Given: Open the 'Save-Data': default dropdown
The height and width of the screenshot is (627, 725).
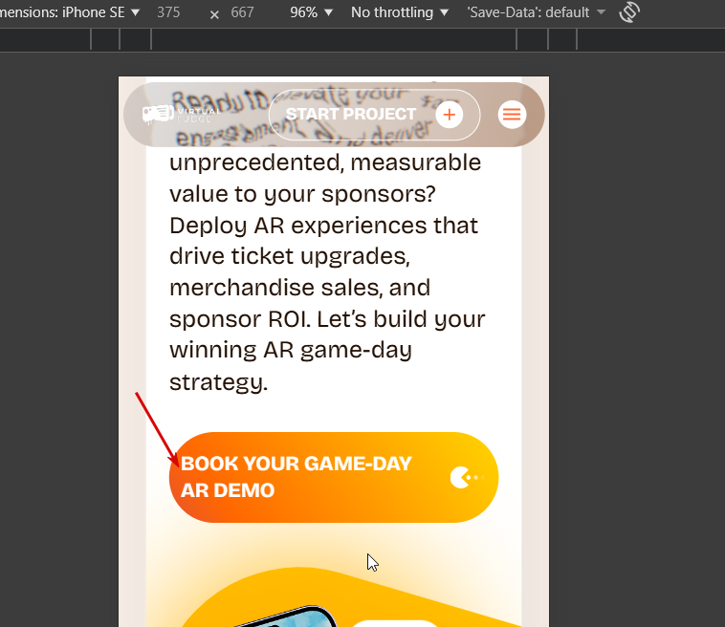Looking at the screenshot, I should pos(536,12).
